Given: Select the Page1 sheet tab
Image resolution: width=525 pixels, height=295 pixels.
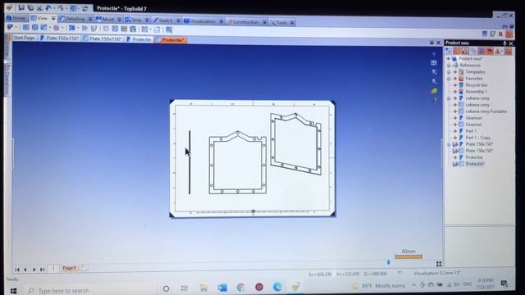Looking at the screenshot, I should click(x=69, y=268).
